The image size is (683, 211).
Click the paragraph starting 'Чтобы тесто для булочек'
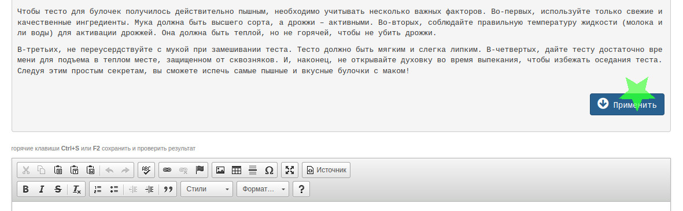(339, 22)
